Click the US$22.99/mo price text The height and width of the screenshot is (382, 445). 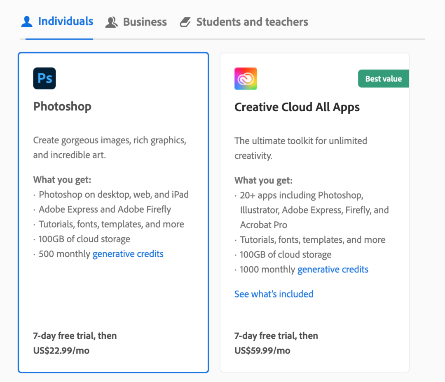(x=61, y=351)
